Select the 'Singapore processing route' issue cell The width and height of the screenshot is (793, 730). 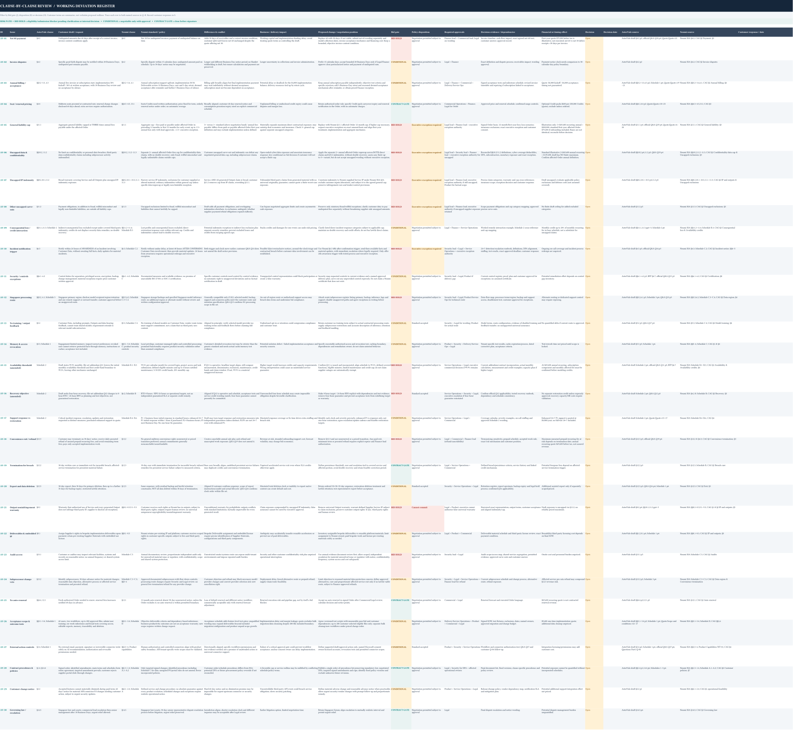click(22, 308)
